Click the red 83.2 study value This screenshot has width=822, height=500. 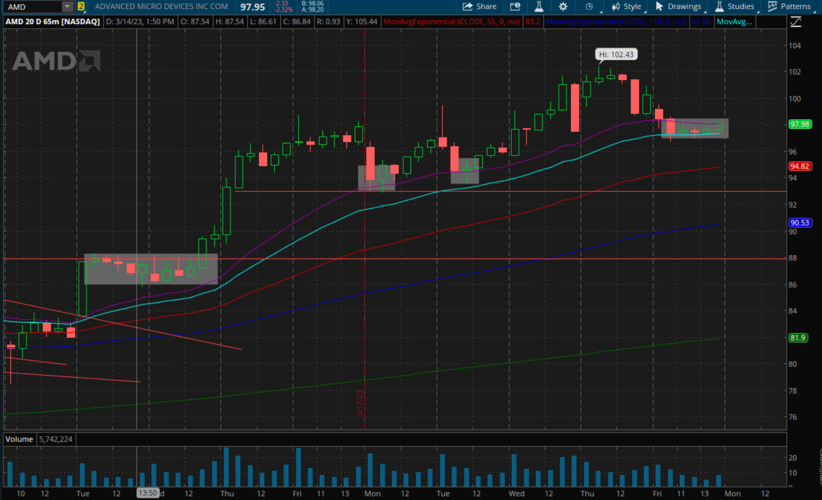533,21
